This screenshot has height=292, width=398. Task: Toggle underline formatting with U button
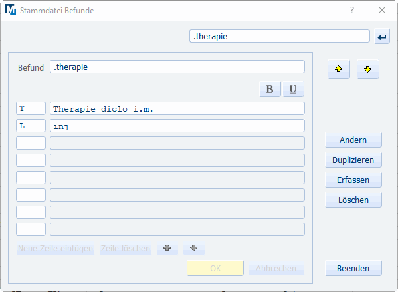click(293, 89)
